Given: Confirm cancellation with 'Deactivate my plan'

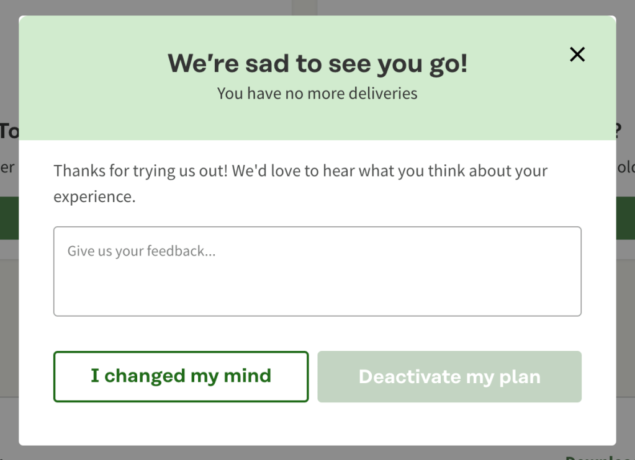Looking at the screenshot, I should [x=449, y=376].
